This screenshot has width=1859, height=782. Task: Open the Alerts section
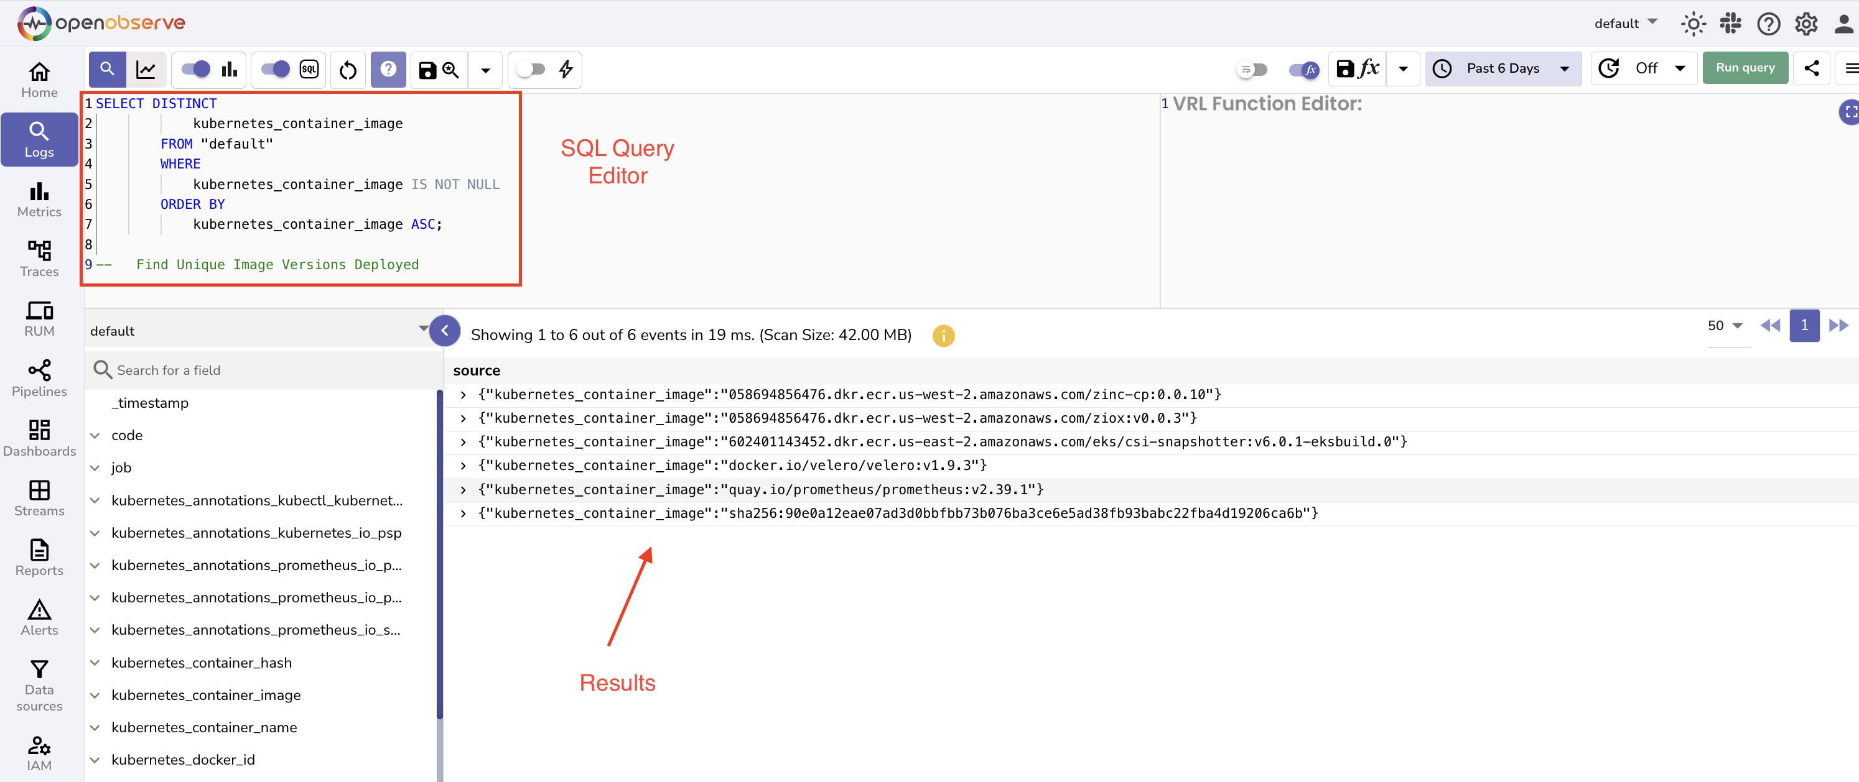pos(39,617)
